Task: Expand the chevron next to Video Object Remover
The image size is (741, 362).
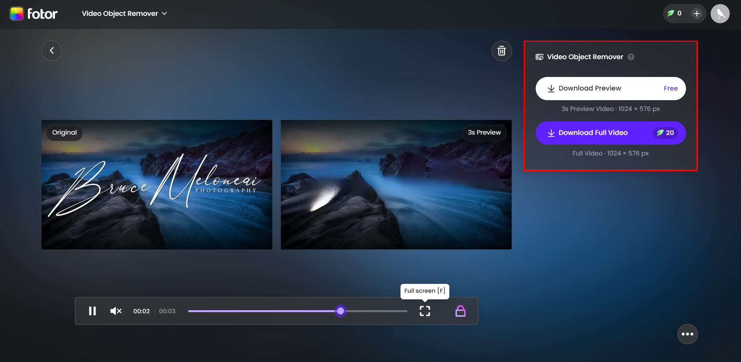Action: [165, 13]
